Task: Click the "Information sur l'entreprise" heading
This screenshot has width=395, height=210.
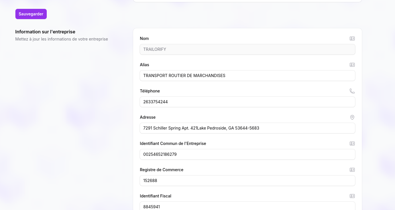Action: [x=45, y=32]
